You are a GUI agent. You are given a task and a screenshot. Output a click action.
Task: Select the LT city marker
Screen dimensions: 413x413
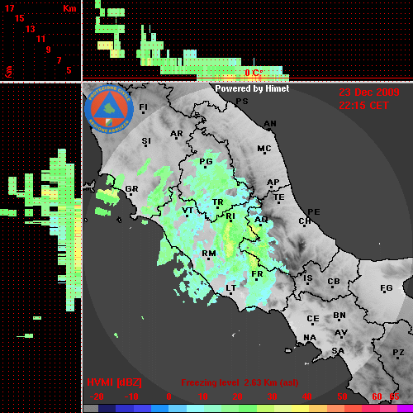pyautogui.click(x=230, y=293)
